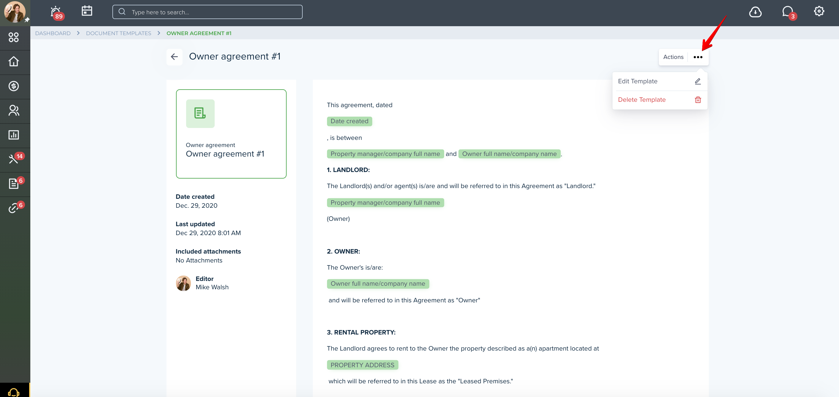Open the contacts people sidebar icon
839x397 pixels.
(x=14, y=110)
